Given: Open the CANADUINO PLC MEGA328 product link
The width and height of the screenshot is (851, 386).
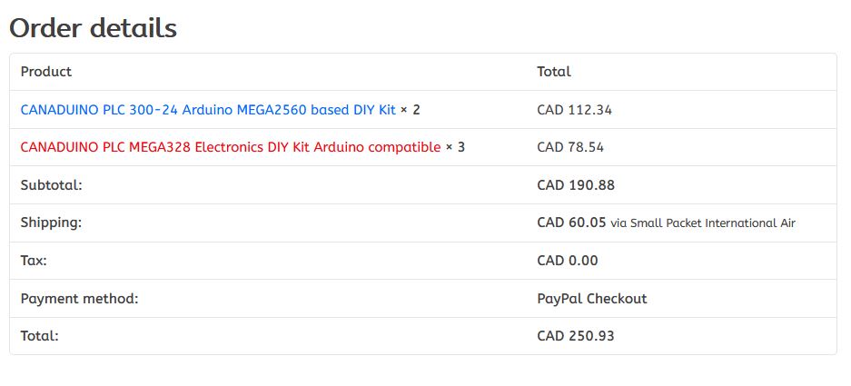Looking at the screenshot, I should coord(231,147).
